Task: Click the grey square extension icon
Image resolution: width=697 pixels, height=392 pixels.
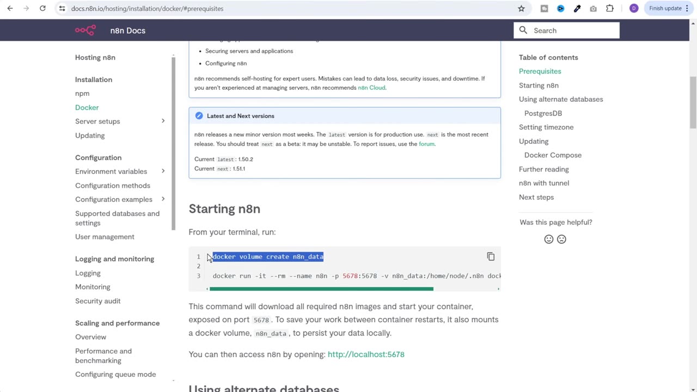Action: coord(544,8)
